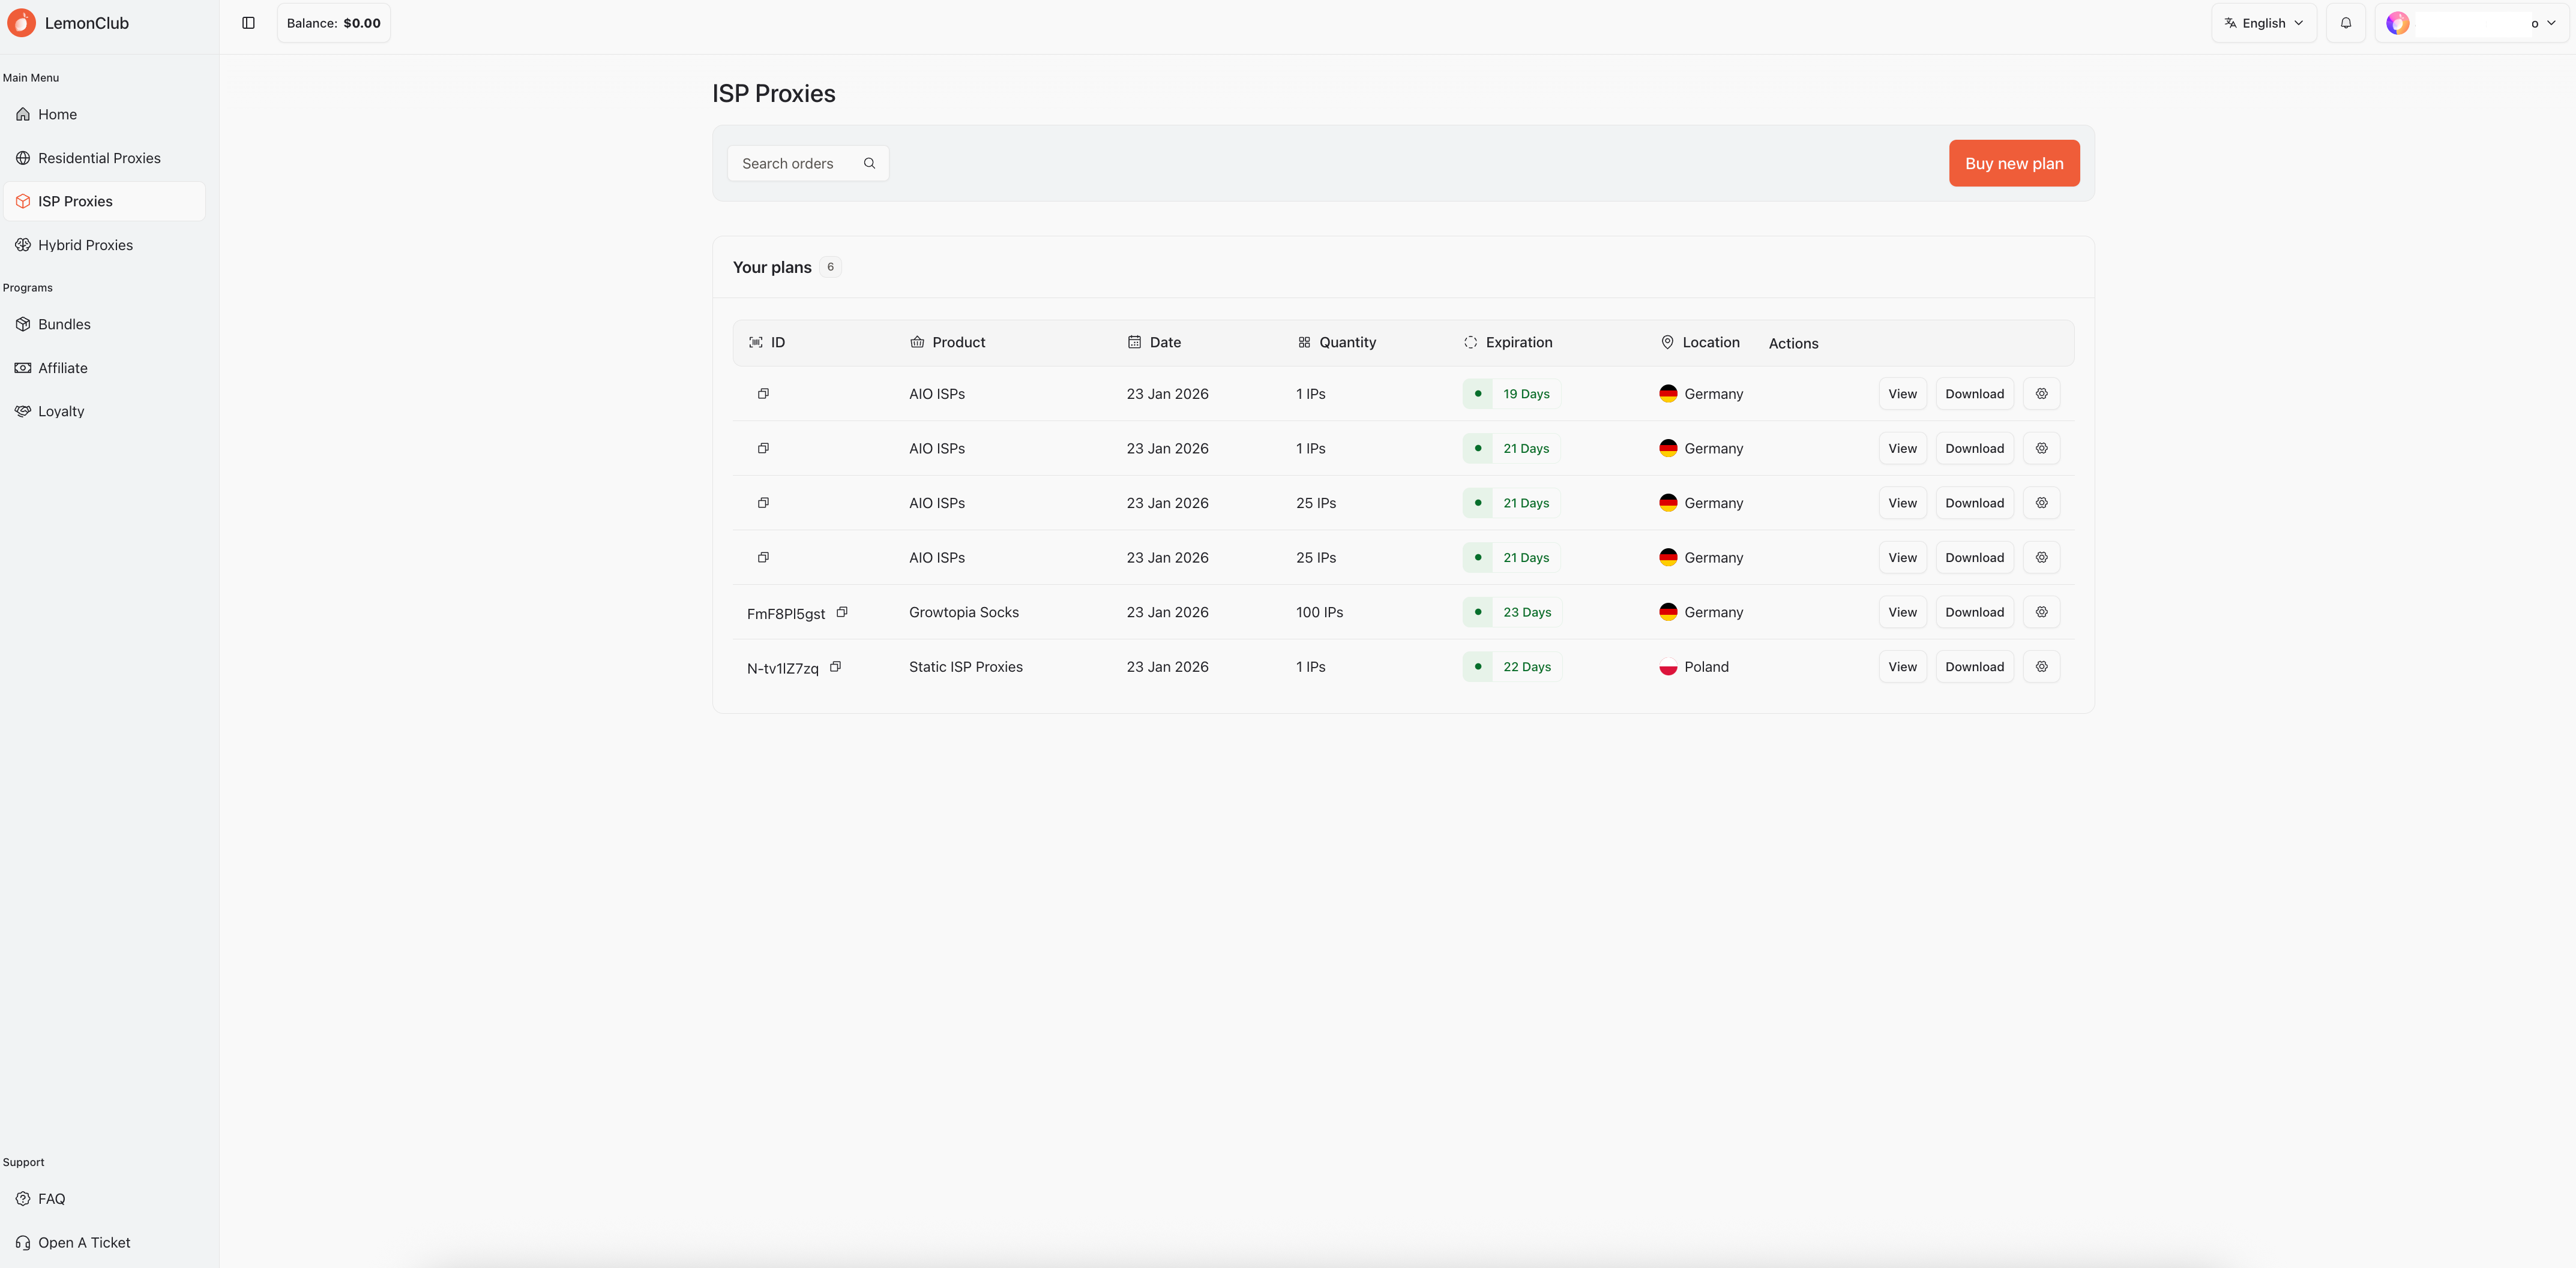
Task: Click the user avatar icon
Action: pyautogui.click(x=2398, y=23)
